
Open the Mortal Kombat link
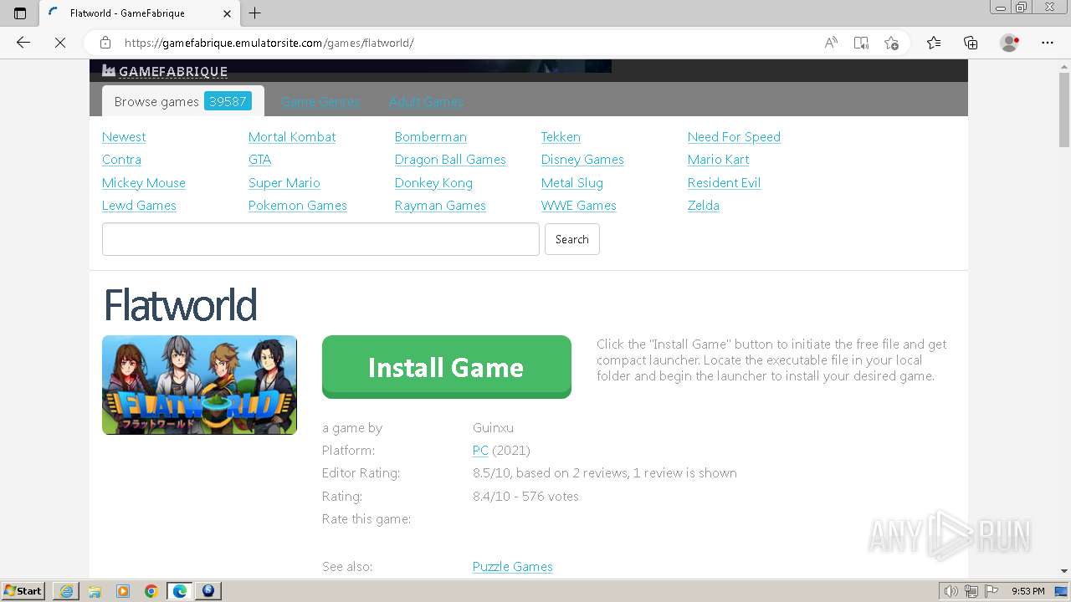coord(292,137)
